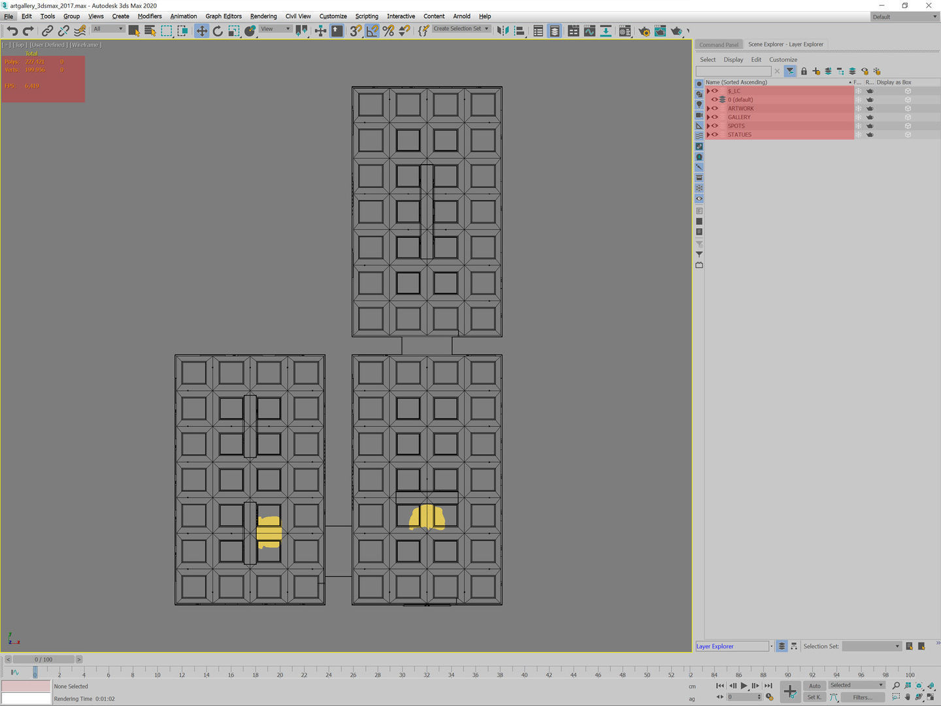
Task: Click the Render Production teapot icon
Action: tap(677, 31)
